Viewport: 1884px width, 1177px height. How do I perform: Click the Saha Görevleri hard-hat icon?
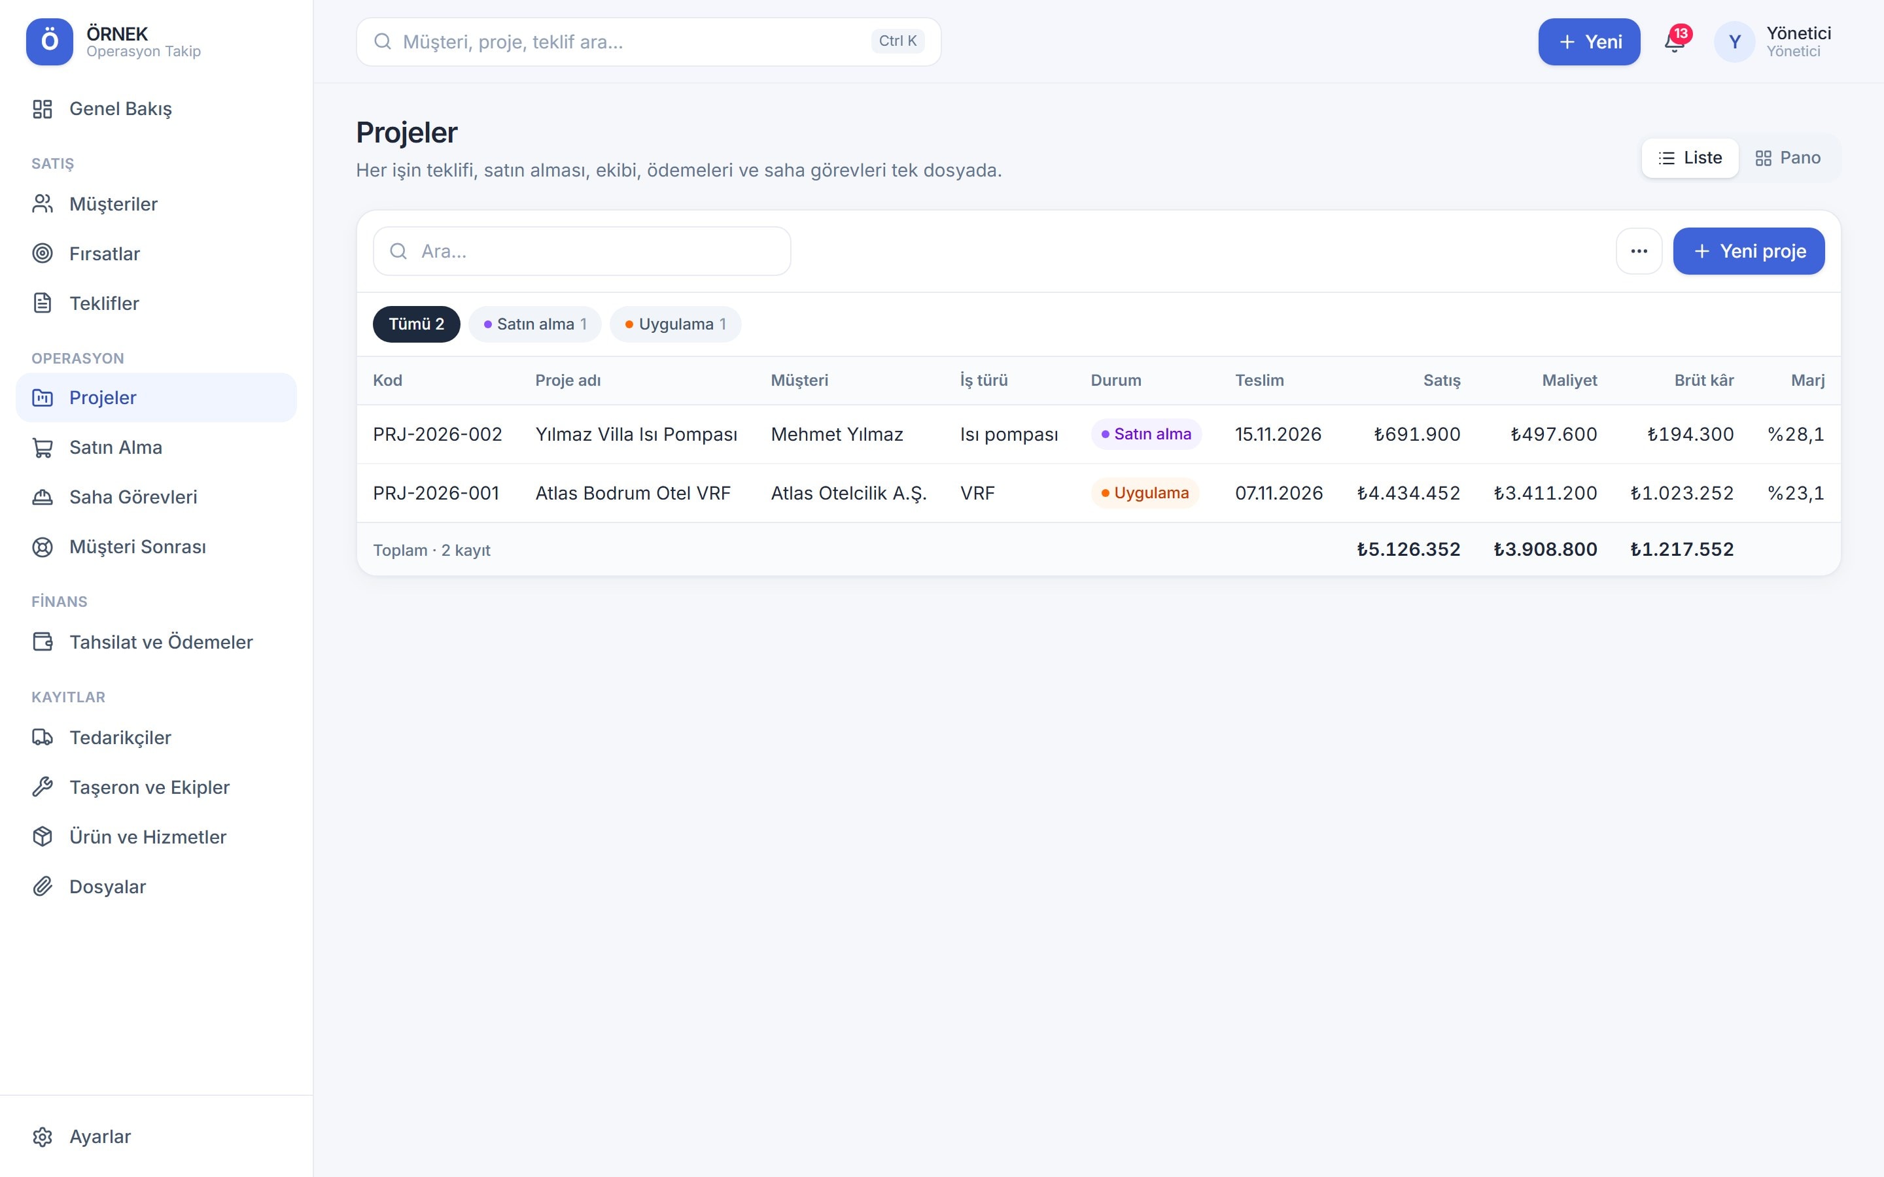point(42,498)
